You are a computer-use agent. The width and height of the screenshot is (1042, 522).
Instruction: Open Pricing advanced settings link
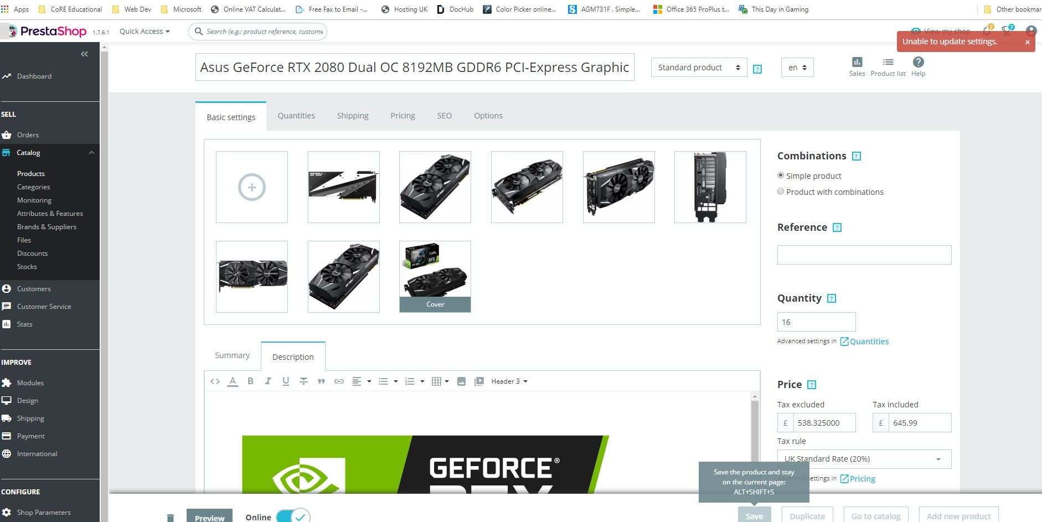(x=858, y=479)
